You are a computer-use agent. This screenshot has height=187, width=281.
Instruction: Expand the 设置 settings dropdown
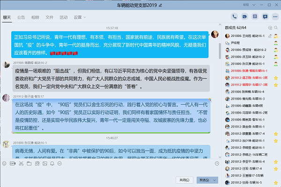pos(80,17)
